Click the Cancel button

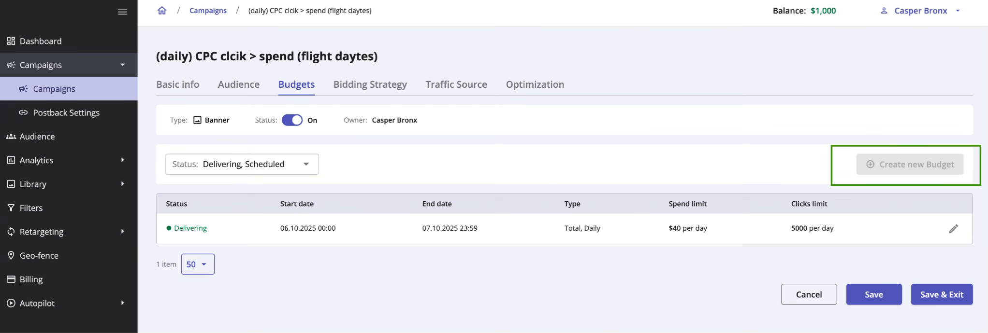click(809, 294)
